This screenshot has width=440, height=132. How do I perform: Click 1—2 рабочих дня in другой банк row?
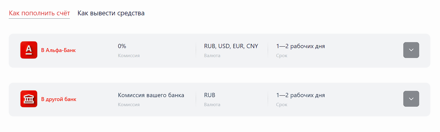point(300,95)
